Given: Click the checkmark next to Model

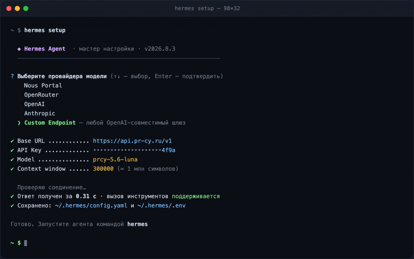Looking at the screenshot, I should 12,160.
